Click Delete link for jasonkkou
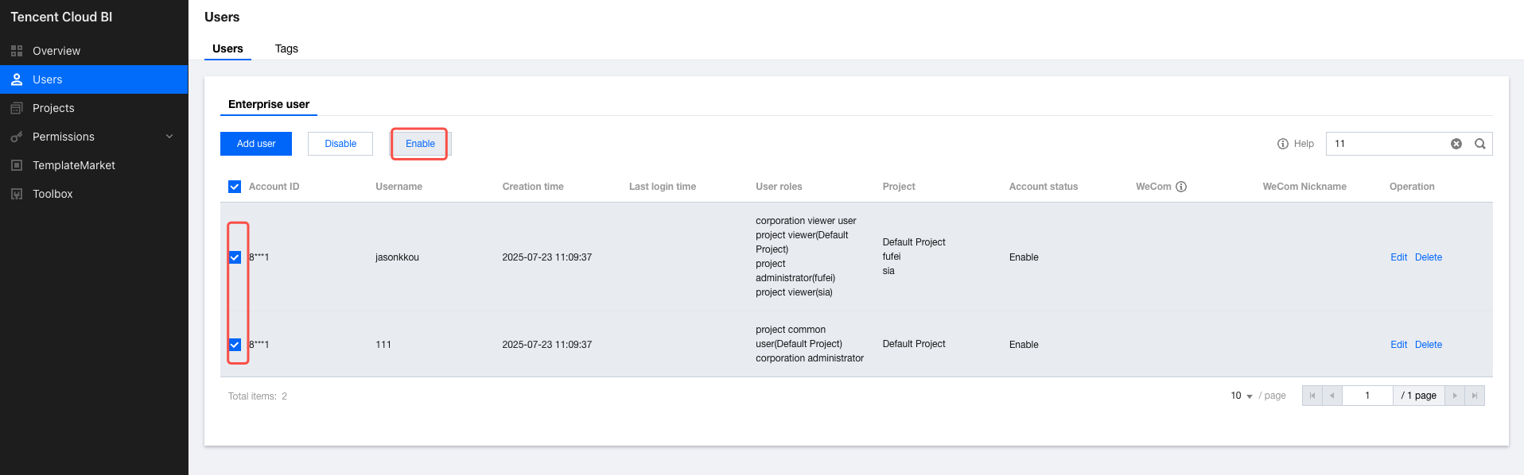The width and height of the screenshot is (1524, 475). pos(1429,257)
